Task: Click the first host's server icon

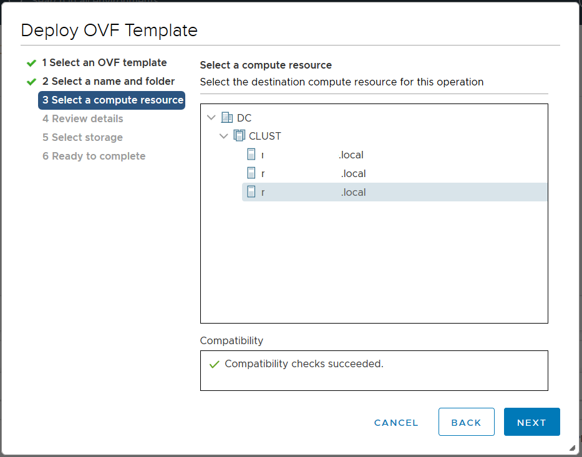Action: 251,155
